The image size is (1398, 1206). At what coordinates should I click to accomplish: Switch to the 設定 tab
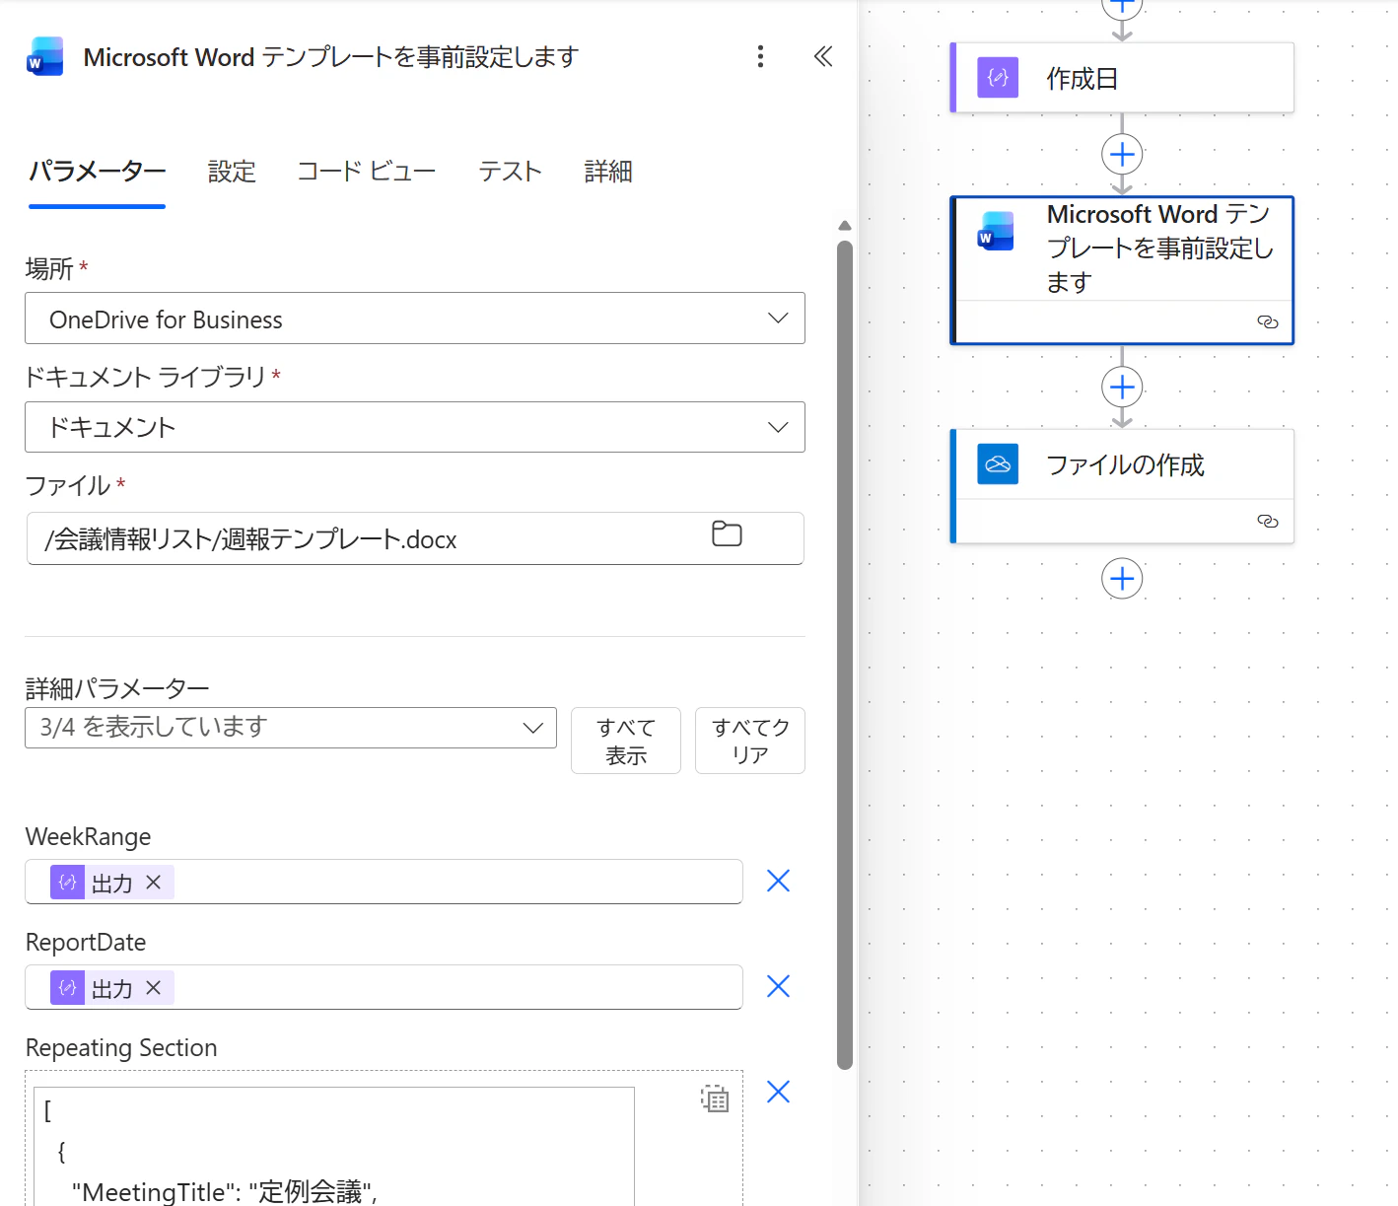pos(232,172)
